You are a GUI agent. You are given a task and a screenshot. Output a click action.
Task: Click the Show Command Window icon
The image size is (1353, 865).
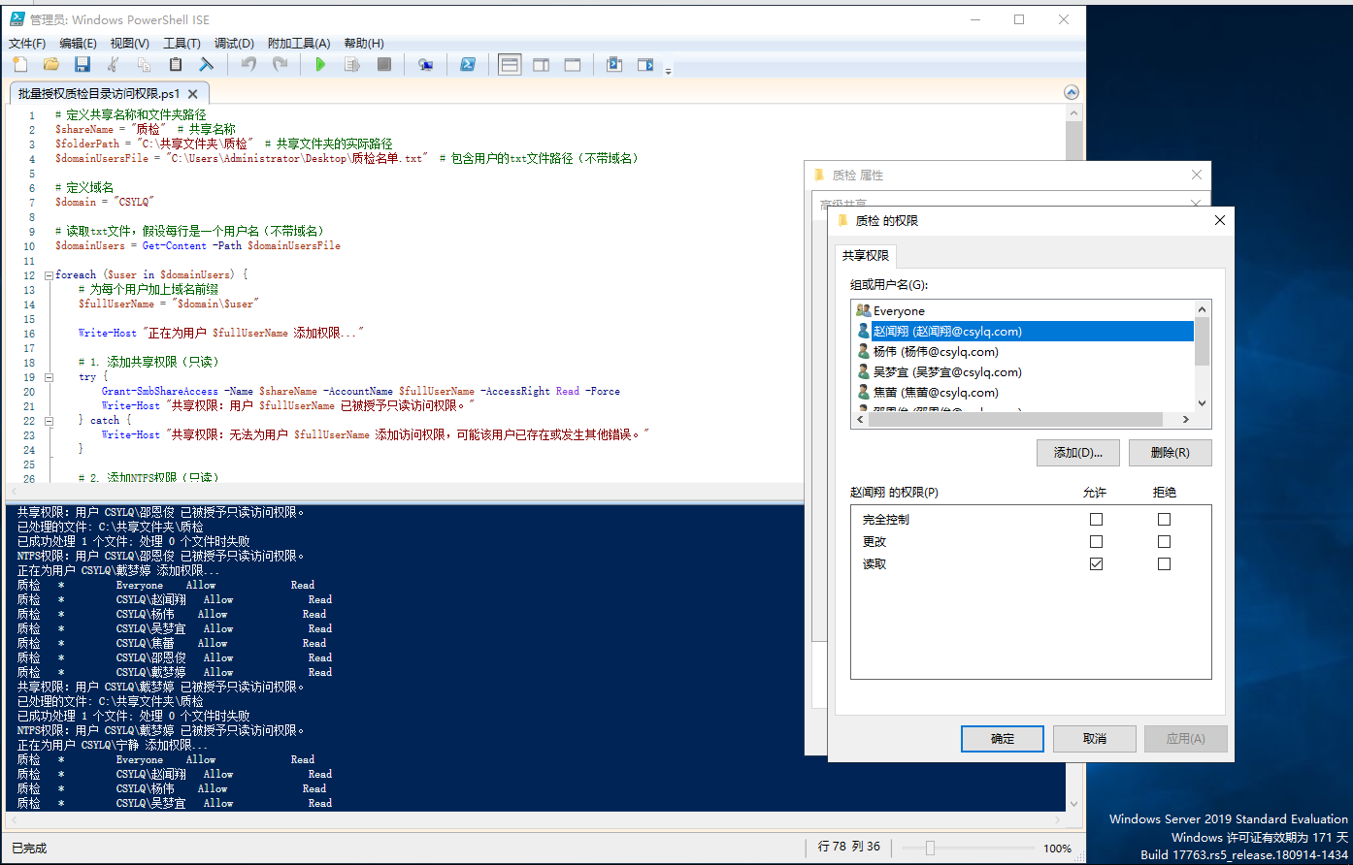614,65
